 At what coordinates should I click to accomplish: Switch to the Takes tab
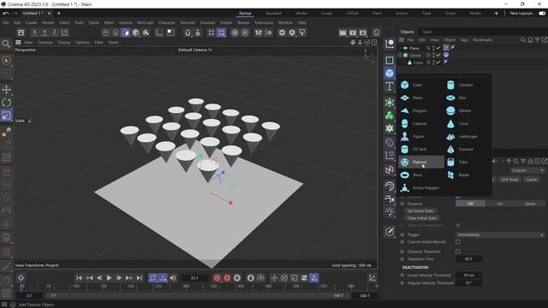point(426,32)
